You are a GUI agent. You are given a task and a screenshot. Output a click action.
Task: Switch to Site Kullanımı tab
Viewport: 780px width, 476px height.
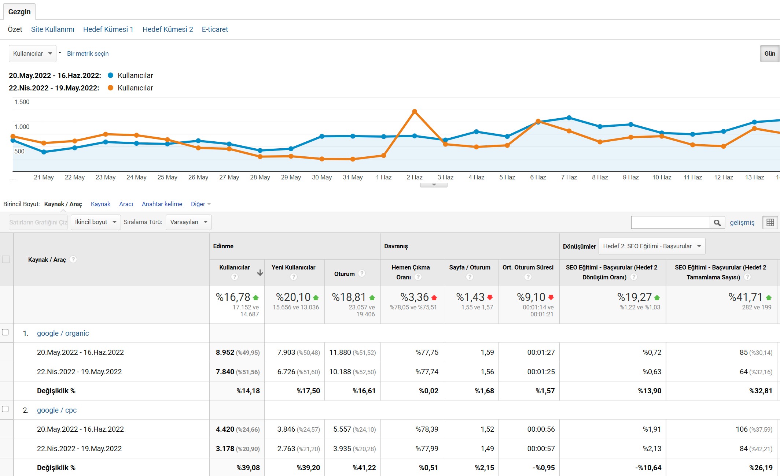coord(52,29)
